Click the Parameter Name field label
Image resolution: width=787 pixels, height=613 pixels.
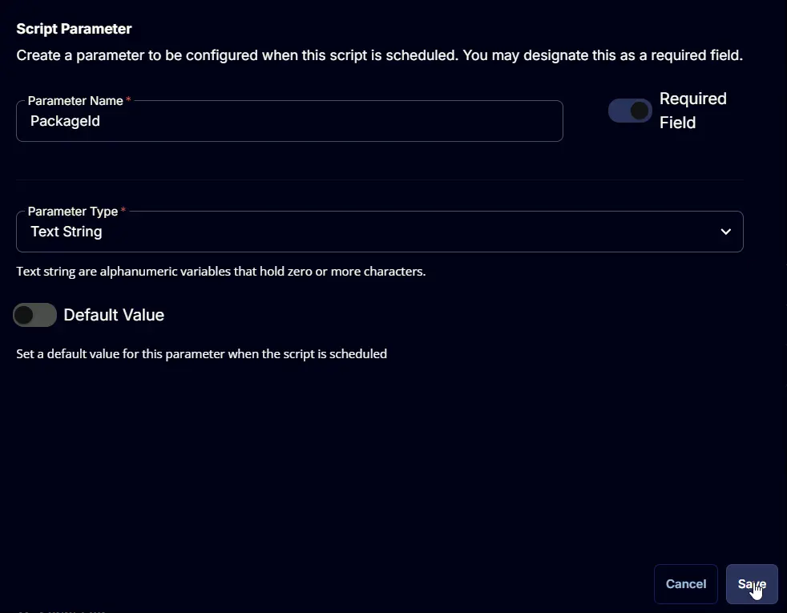click(75, 101)
